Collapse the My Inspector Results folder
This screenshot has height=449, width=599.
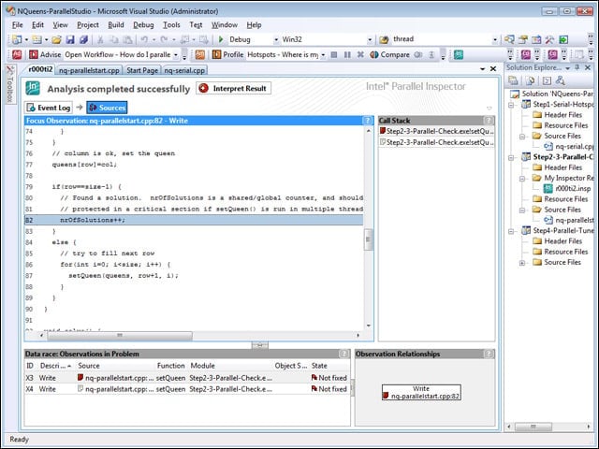tap(522, 179)
